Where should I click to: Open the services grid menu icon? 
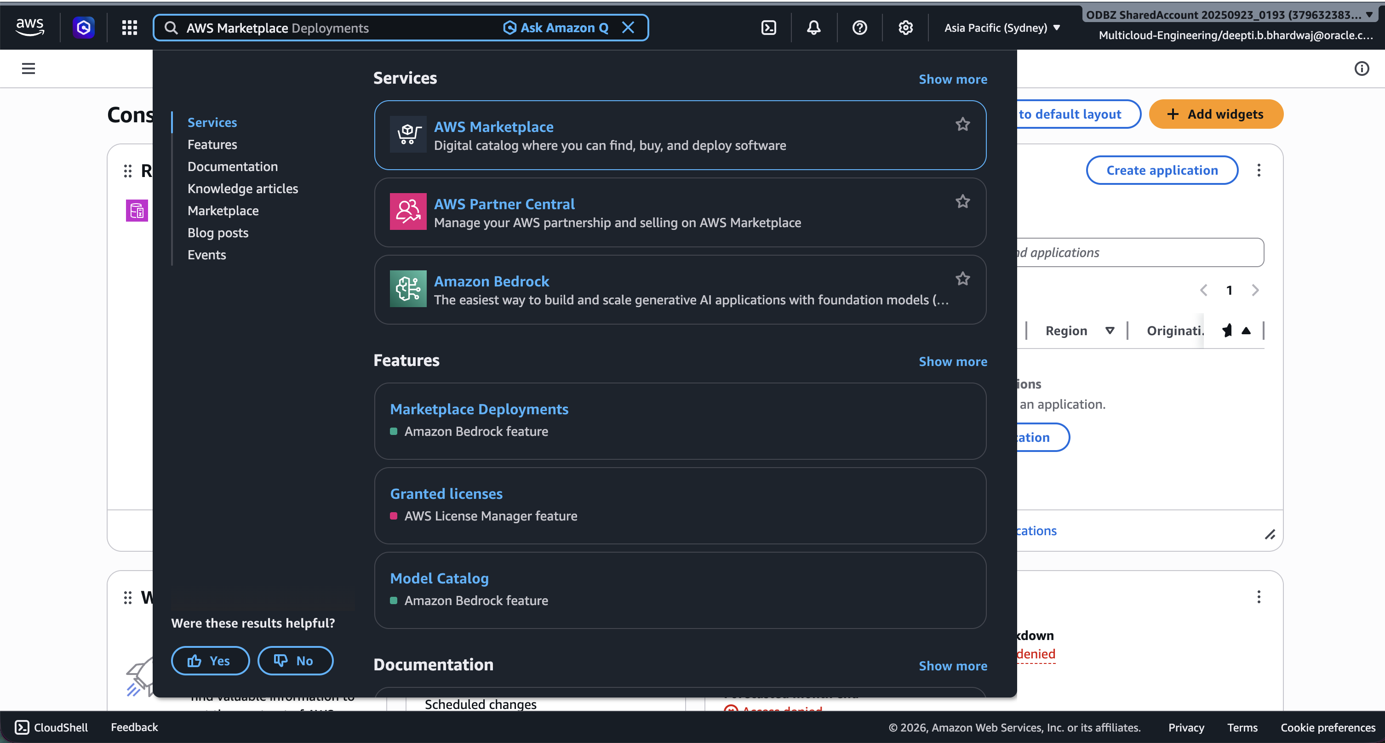click(x=129, y=27)
